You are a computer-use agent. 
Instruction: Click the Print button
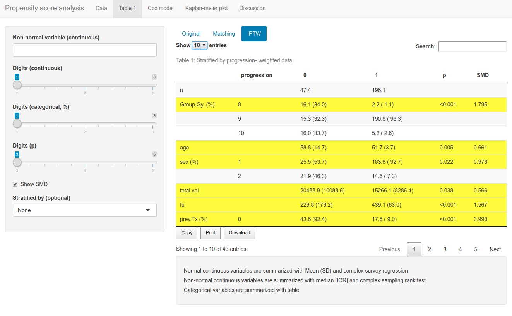[211, 233]
